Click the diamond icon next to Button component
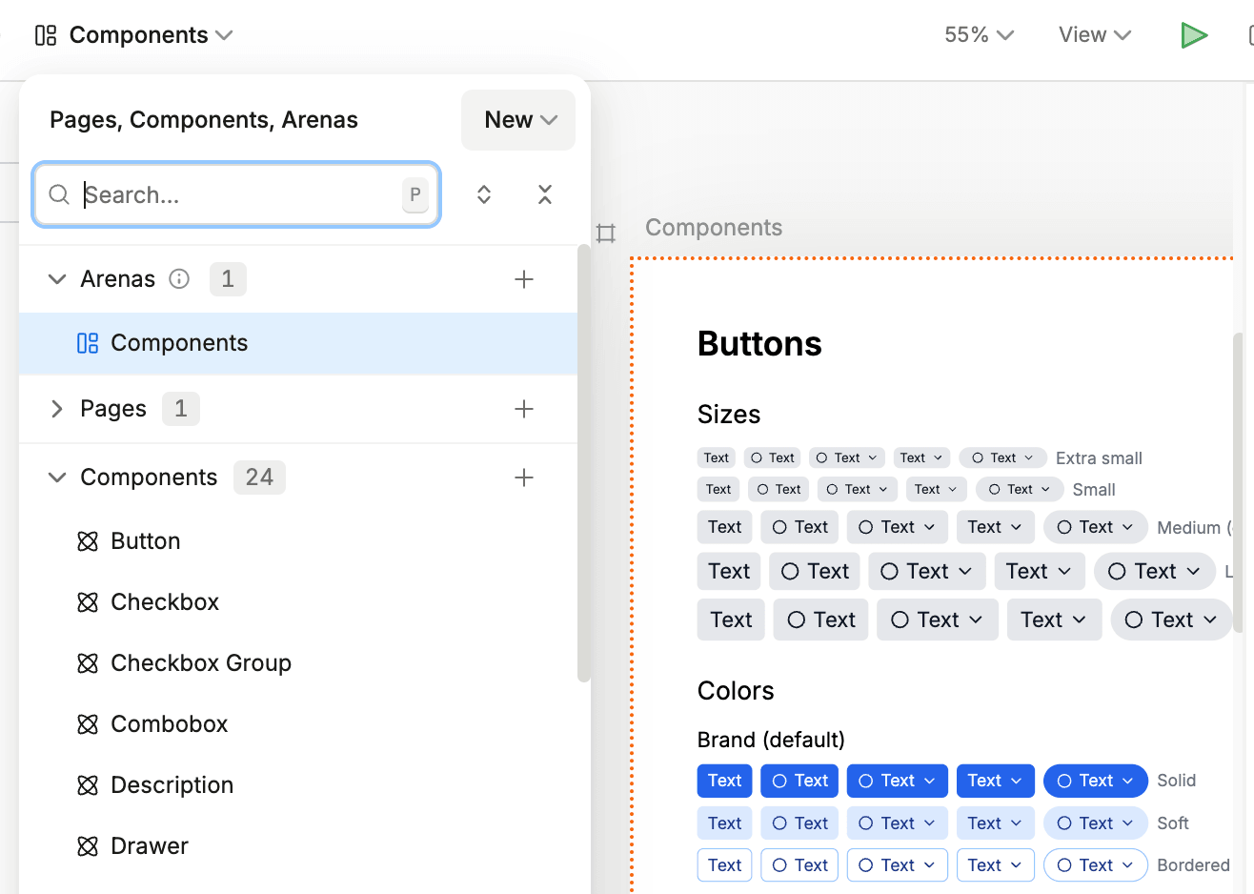This screenshot has width=1254, height=894. (88, 540)
